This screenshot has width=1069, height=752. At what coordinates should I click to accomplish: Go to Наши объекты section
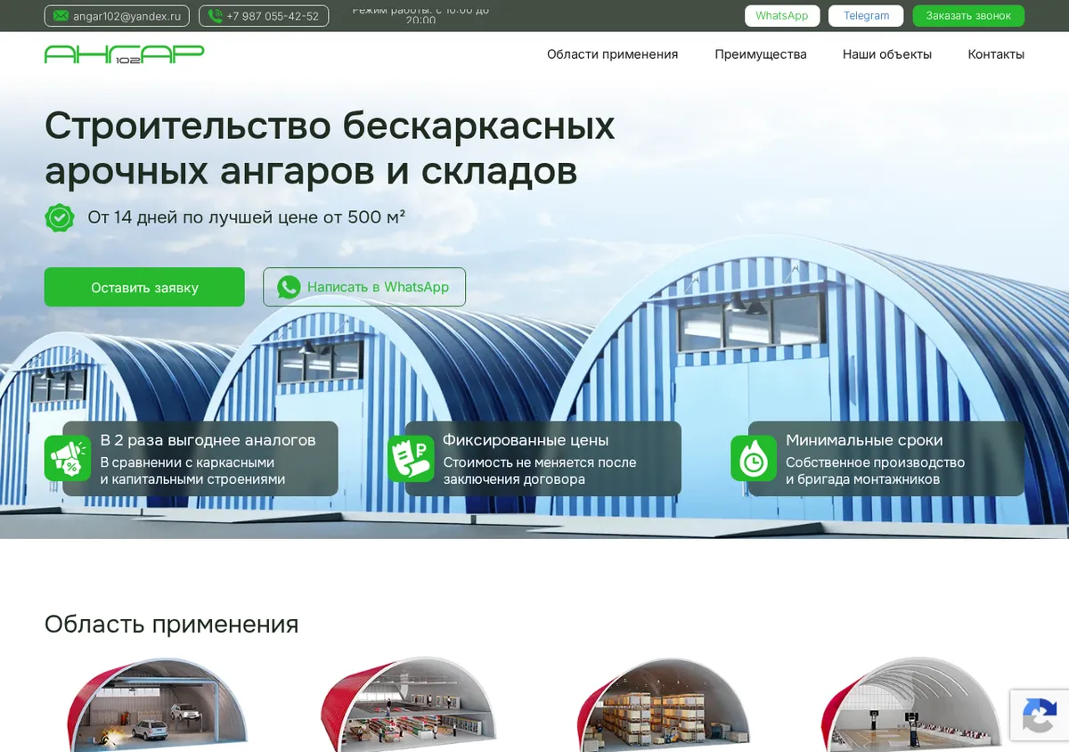(x=887, y=54)
